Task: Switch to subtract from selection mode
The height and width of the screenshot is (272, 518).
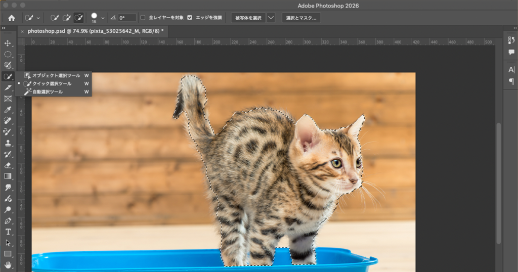Action: coord(78,18)
